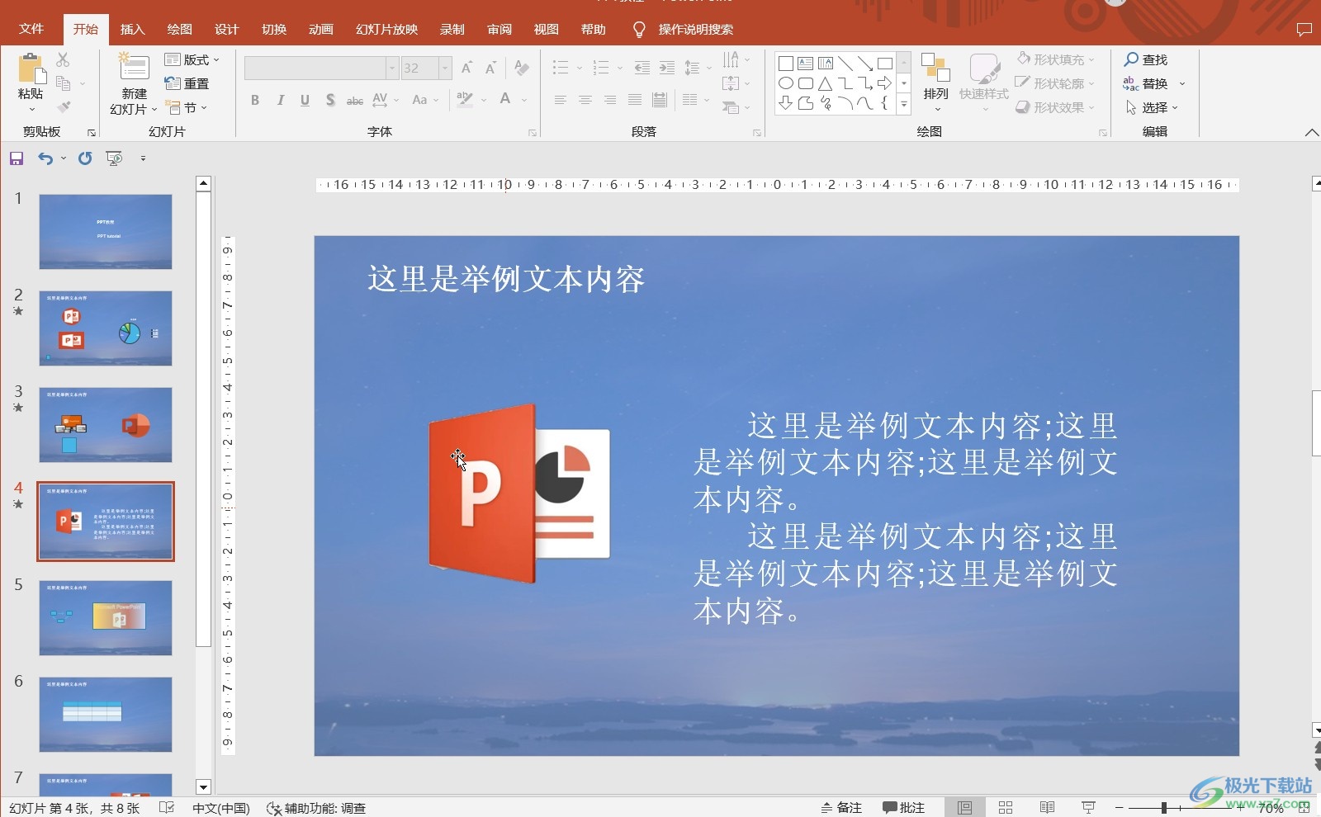This screenshot has height=817, width=1321.
Task: Click Comments (批注) button in status bar
Action: tap(903, 808)
